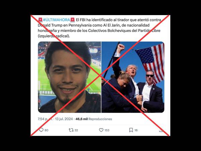
Task: Click the siren emoji before #ÚLTIMAHORA
Action: 41,20
